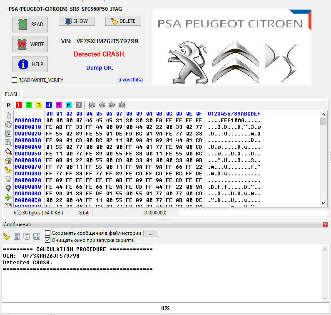Viewport: 331px width, 315px height.
Task: Click the save messages icon in Сообщения toolbar
Action: pyautogui.click(x=17, y=236)
